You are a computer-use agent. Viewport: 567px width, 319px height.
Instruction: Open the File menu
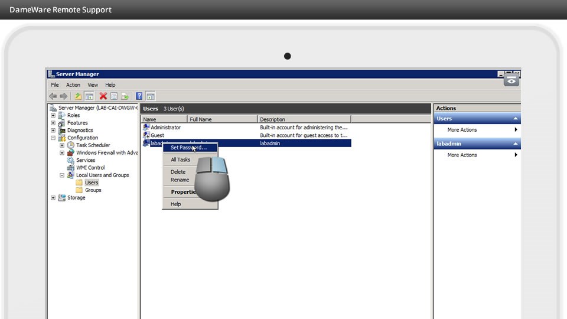point(55,85)
